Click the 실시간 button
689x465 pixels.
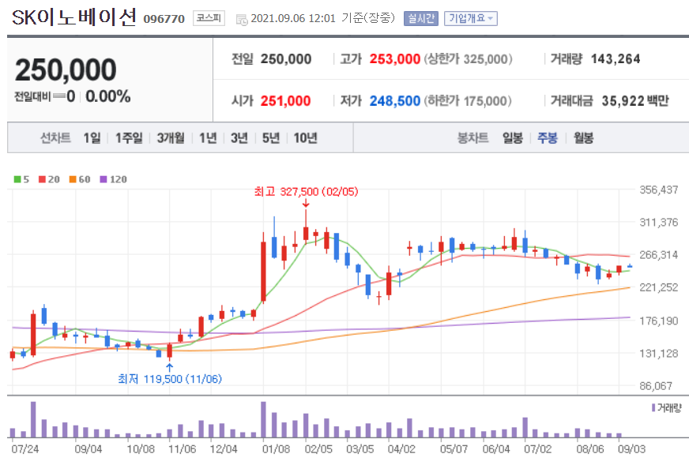[x=421, y=18]
